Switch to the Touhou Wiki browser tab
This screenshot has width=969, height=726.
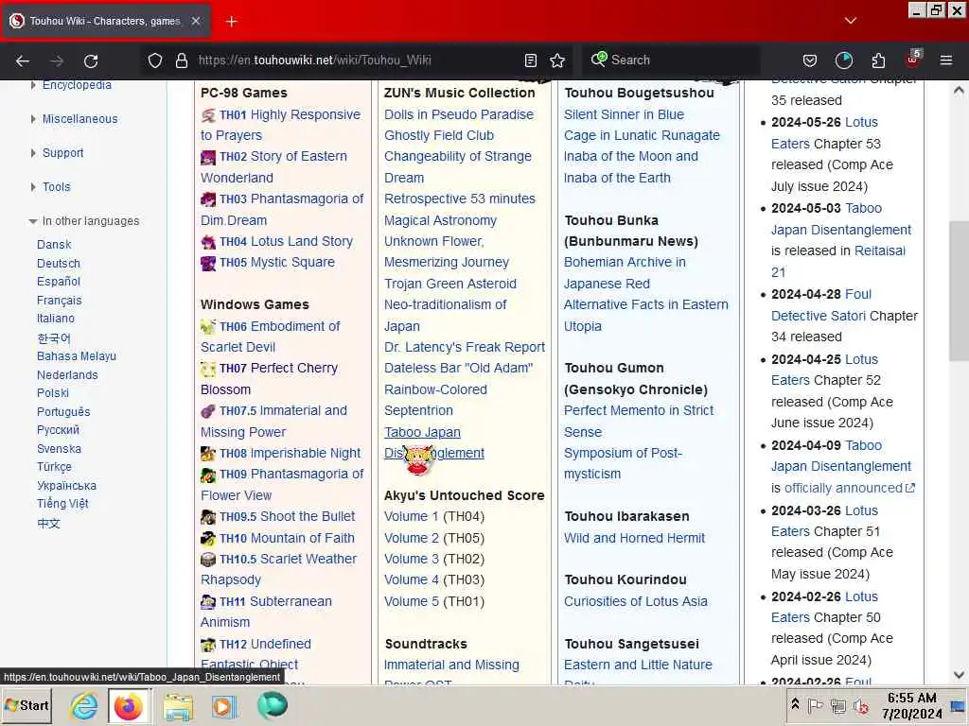[106, 21]
